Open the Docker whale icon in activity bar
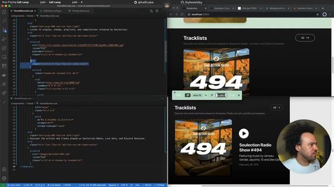This screenshot has height=187, width=334. point(4,75)
